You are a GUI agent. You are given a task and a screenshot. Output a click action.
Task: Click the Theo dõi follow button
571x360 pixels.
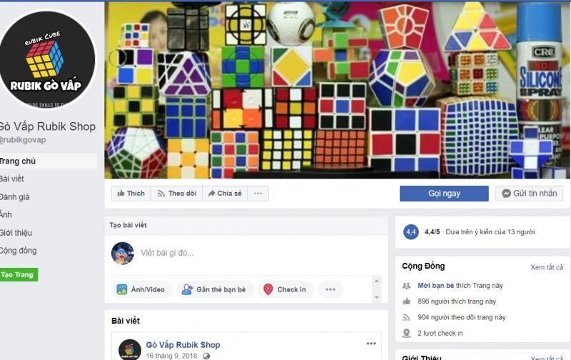177,194
